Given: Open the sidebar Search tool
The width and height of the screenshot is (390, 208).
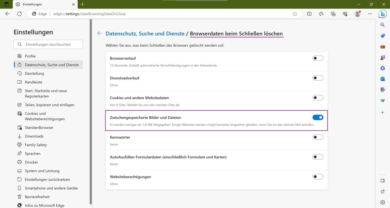Looking at the screenshot, I should click(x=382, y=24).
